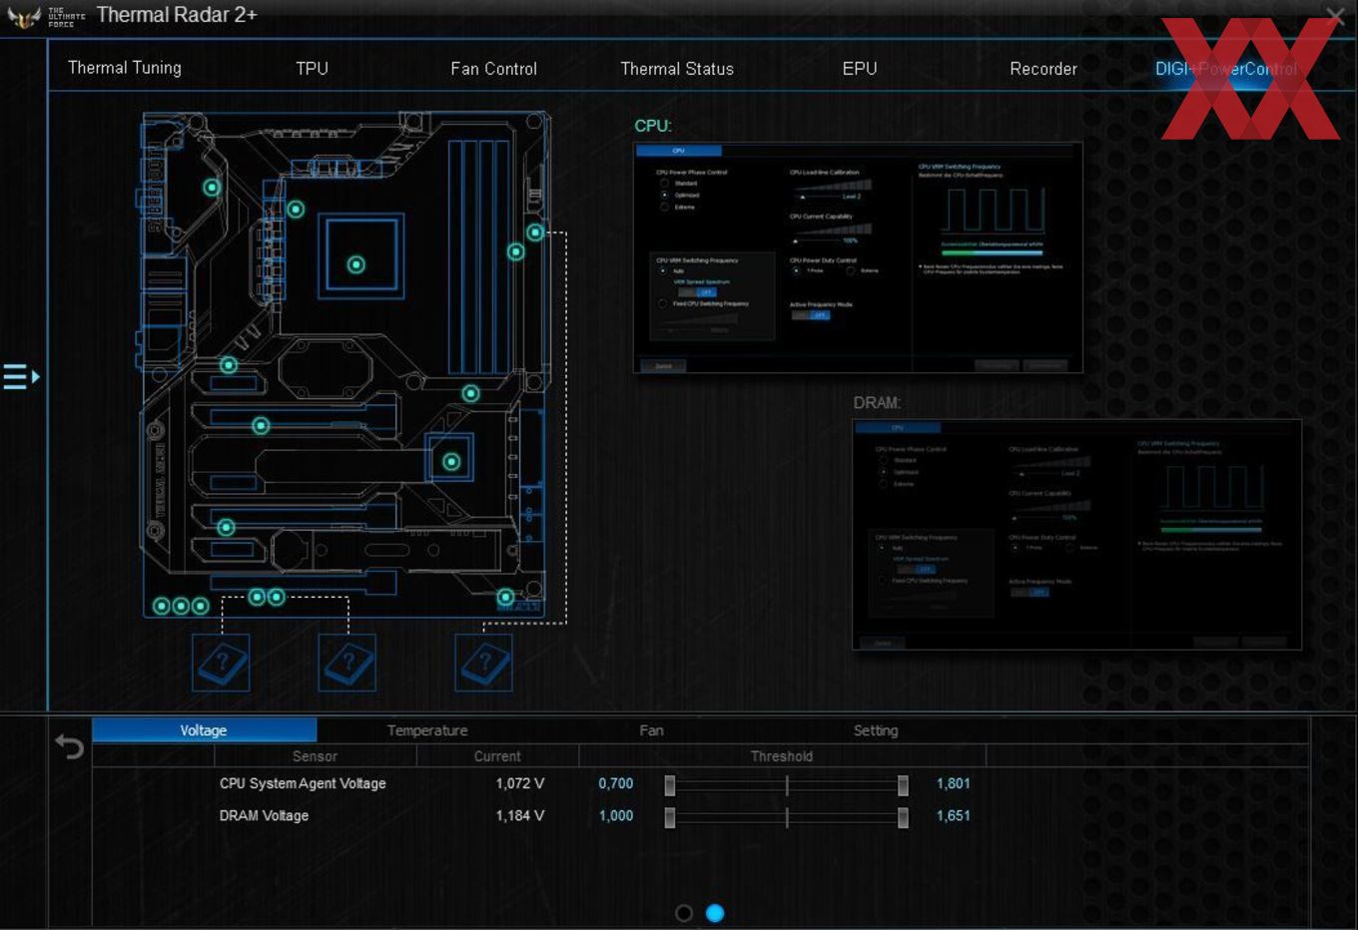
Task: Click the 1,184 V current reading
Action: pyautogui.click(x=520, y=815)
